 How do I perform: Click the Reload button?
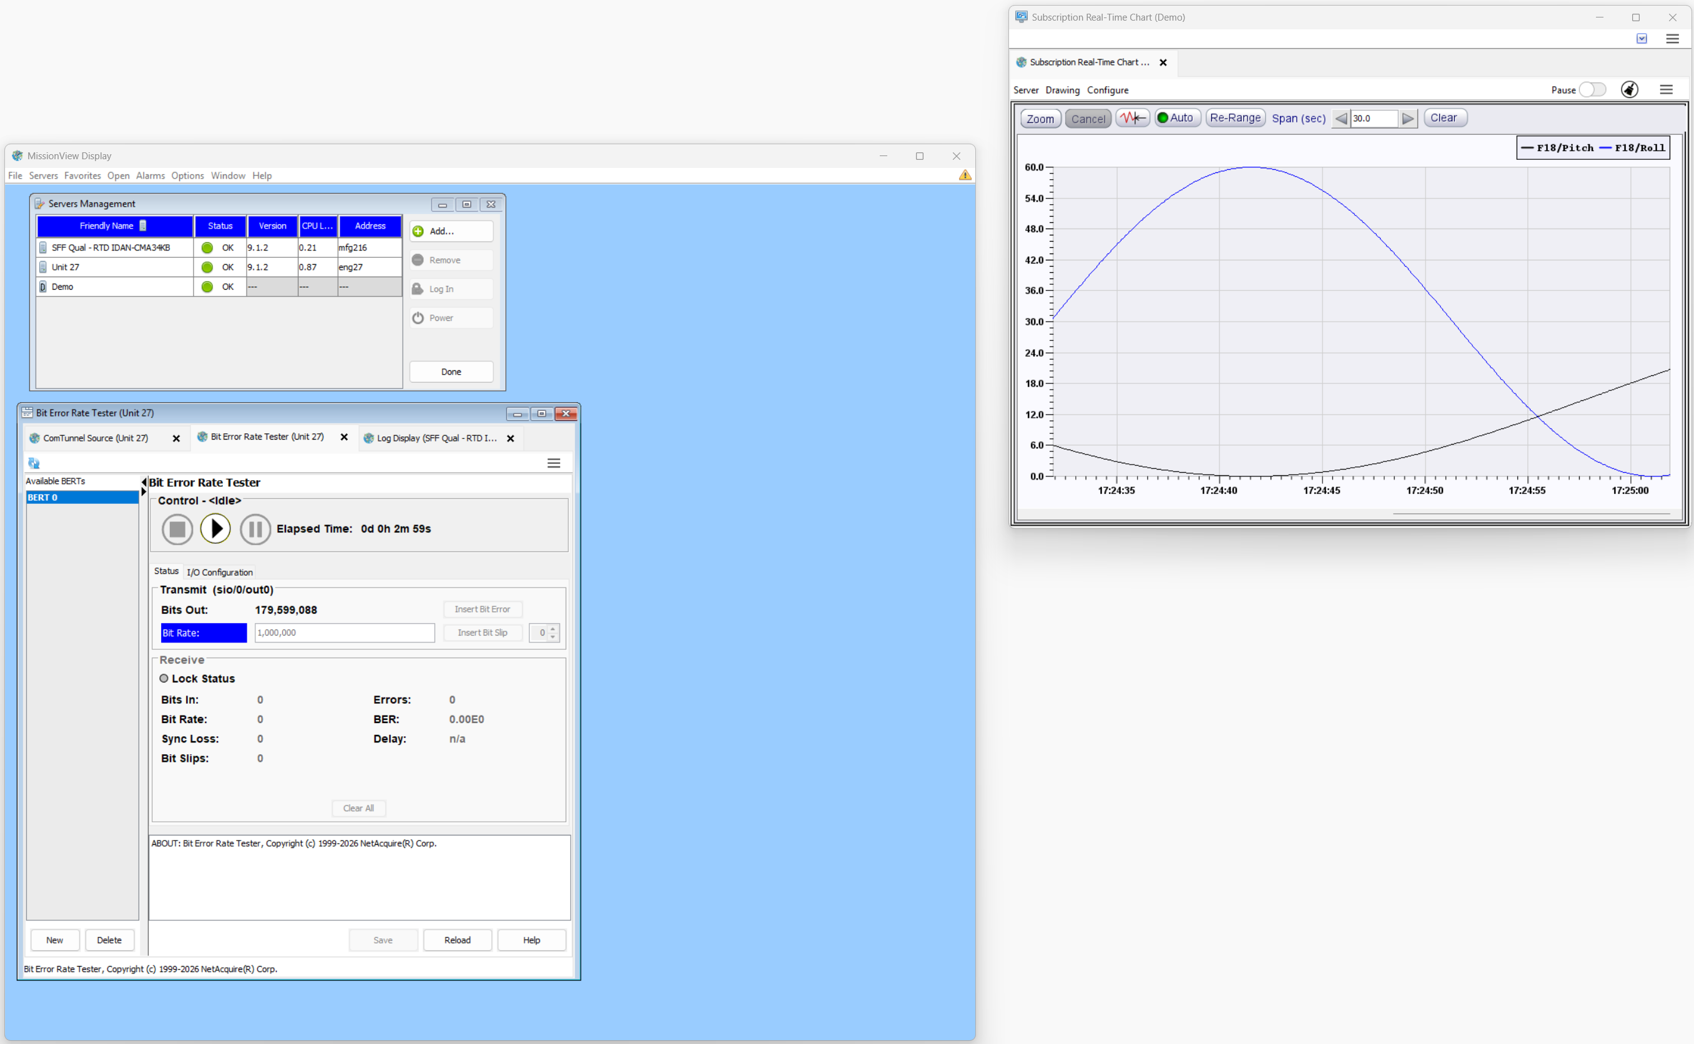(x=457, y=940)
